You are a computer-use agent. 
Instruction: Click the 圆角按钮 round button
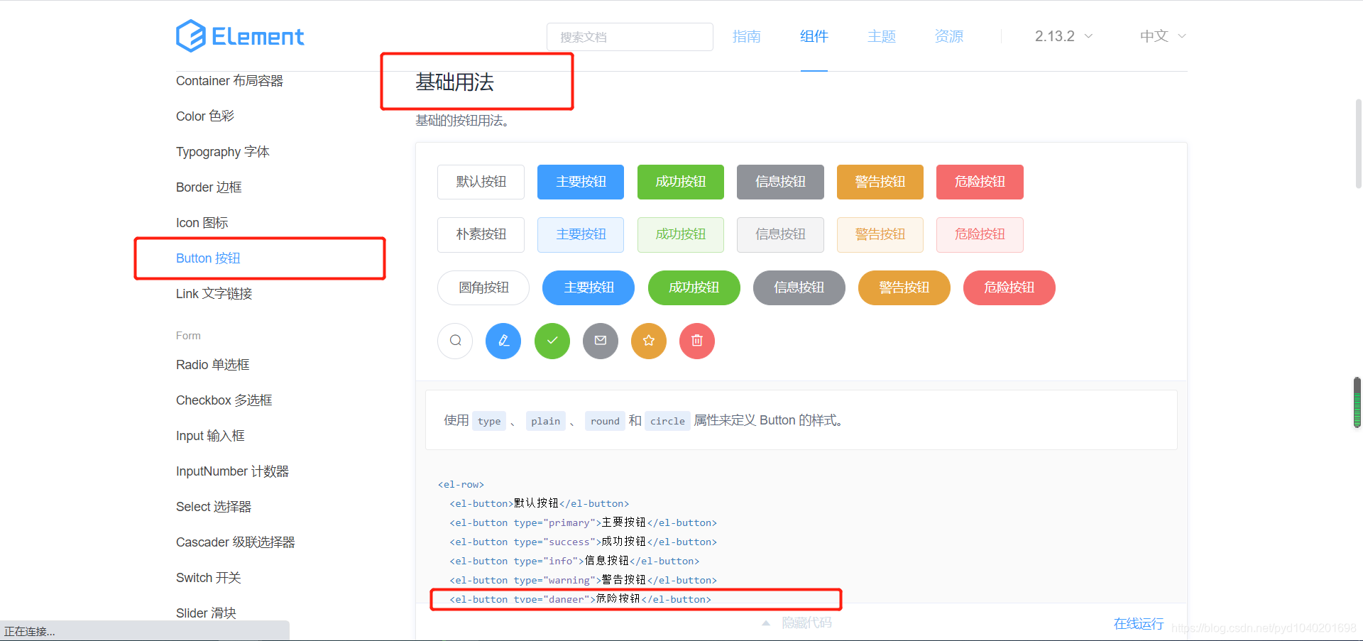click(483, 287)
